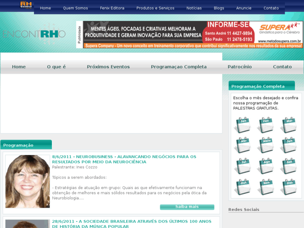Choose the Set calendar icon

(289, 166)
